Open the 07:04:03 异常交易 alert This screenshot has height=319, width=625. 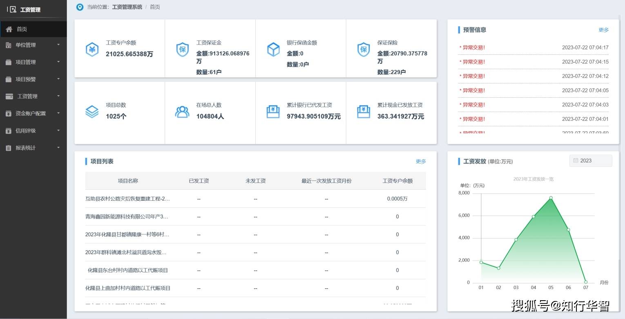[533, 105]
